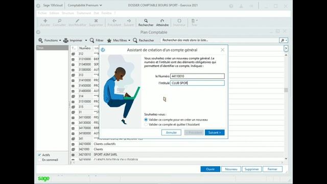Click the Consulter magnifier toolbar icon
The height and width of the screenshot is (184, 327).
point(59,20)
